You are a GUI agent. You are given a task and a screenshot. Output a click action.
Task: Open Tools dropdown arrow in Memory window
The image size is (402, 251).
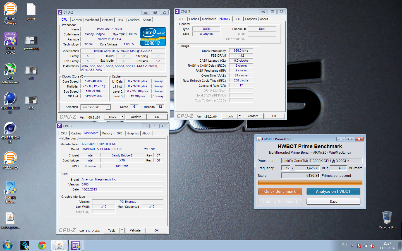(x=239, y=116)
